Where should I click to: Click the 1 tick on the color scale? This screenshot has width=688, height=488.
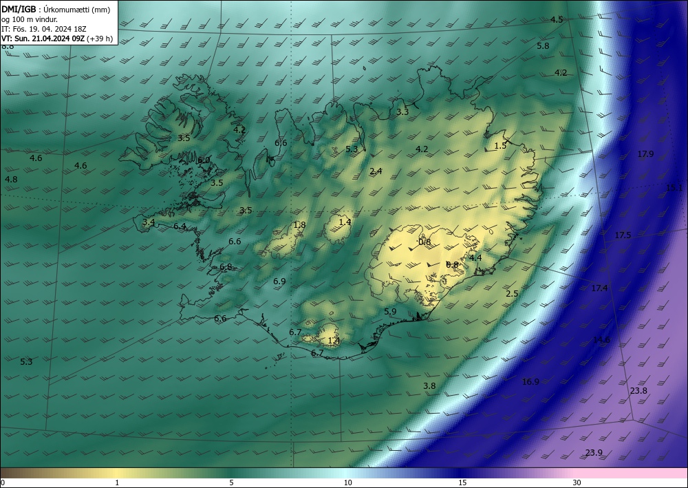click(x=117, y=482)
